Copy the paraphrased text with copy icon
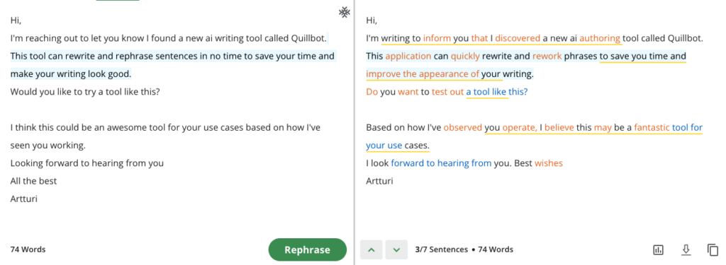Image resolution: width=726 pixels, height=265 pixels. point(713,249)
